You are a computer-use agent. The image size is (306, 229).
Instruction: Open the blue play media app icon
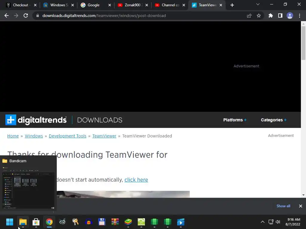pos(181,222)
